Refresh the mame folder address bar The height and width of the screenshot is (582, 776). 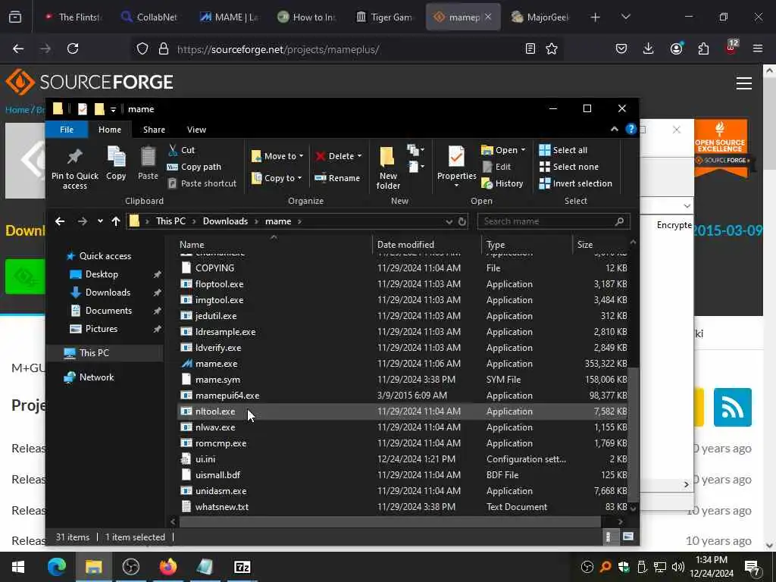click(x=462, y=221)
